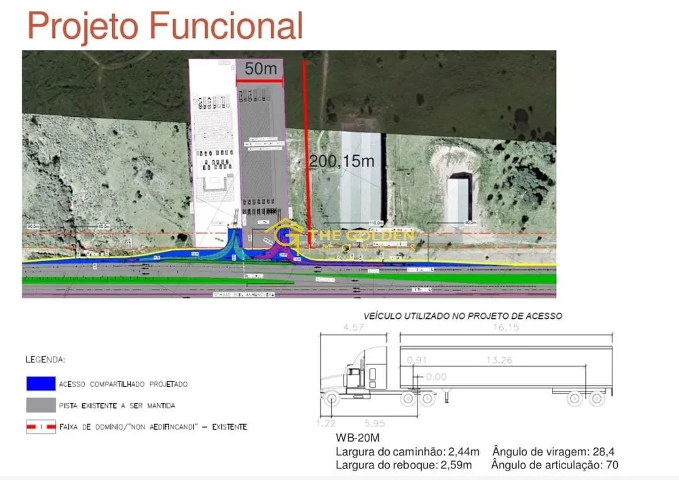
Task: Click the Projeto Funcional title
Action: tap(165, 26)
